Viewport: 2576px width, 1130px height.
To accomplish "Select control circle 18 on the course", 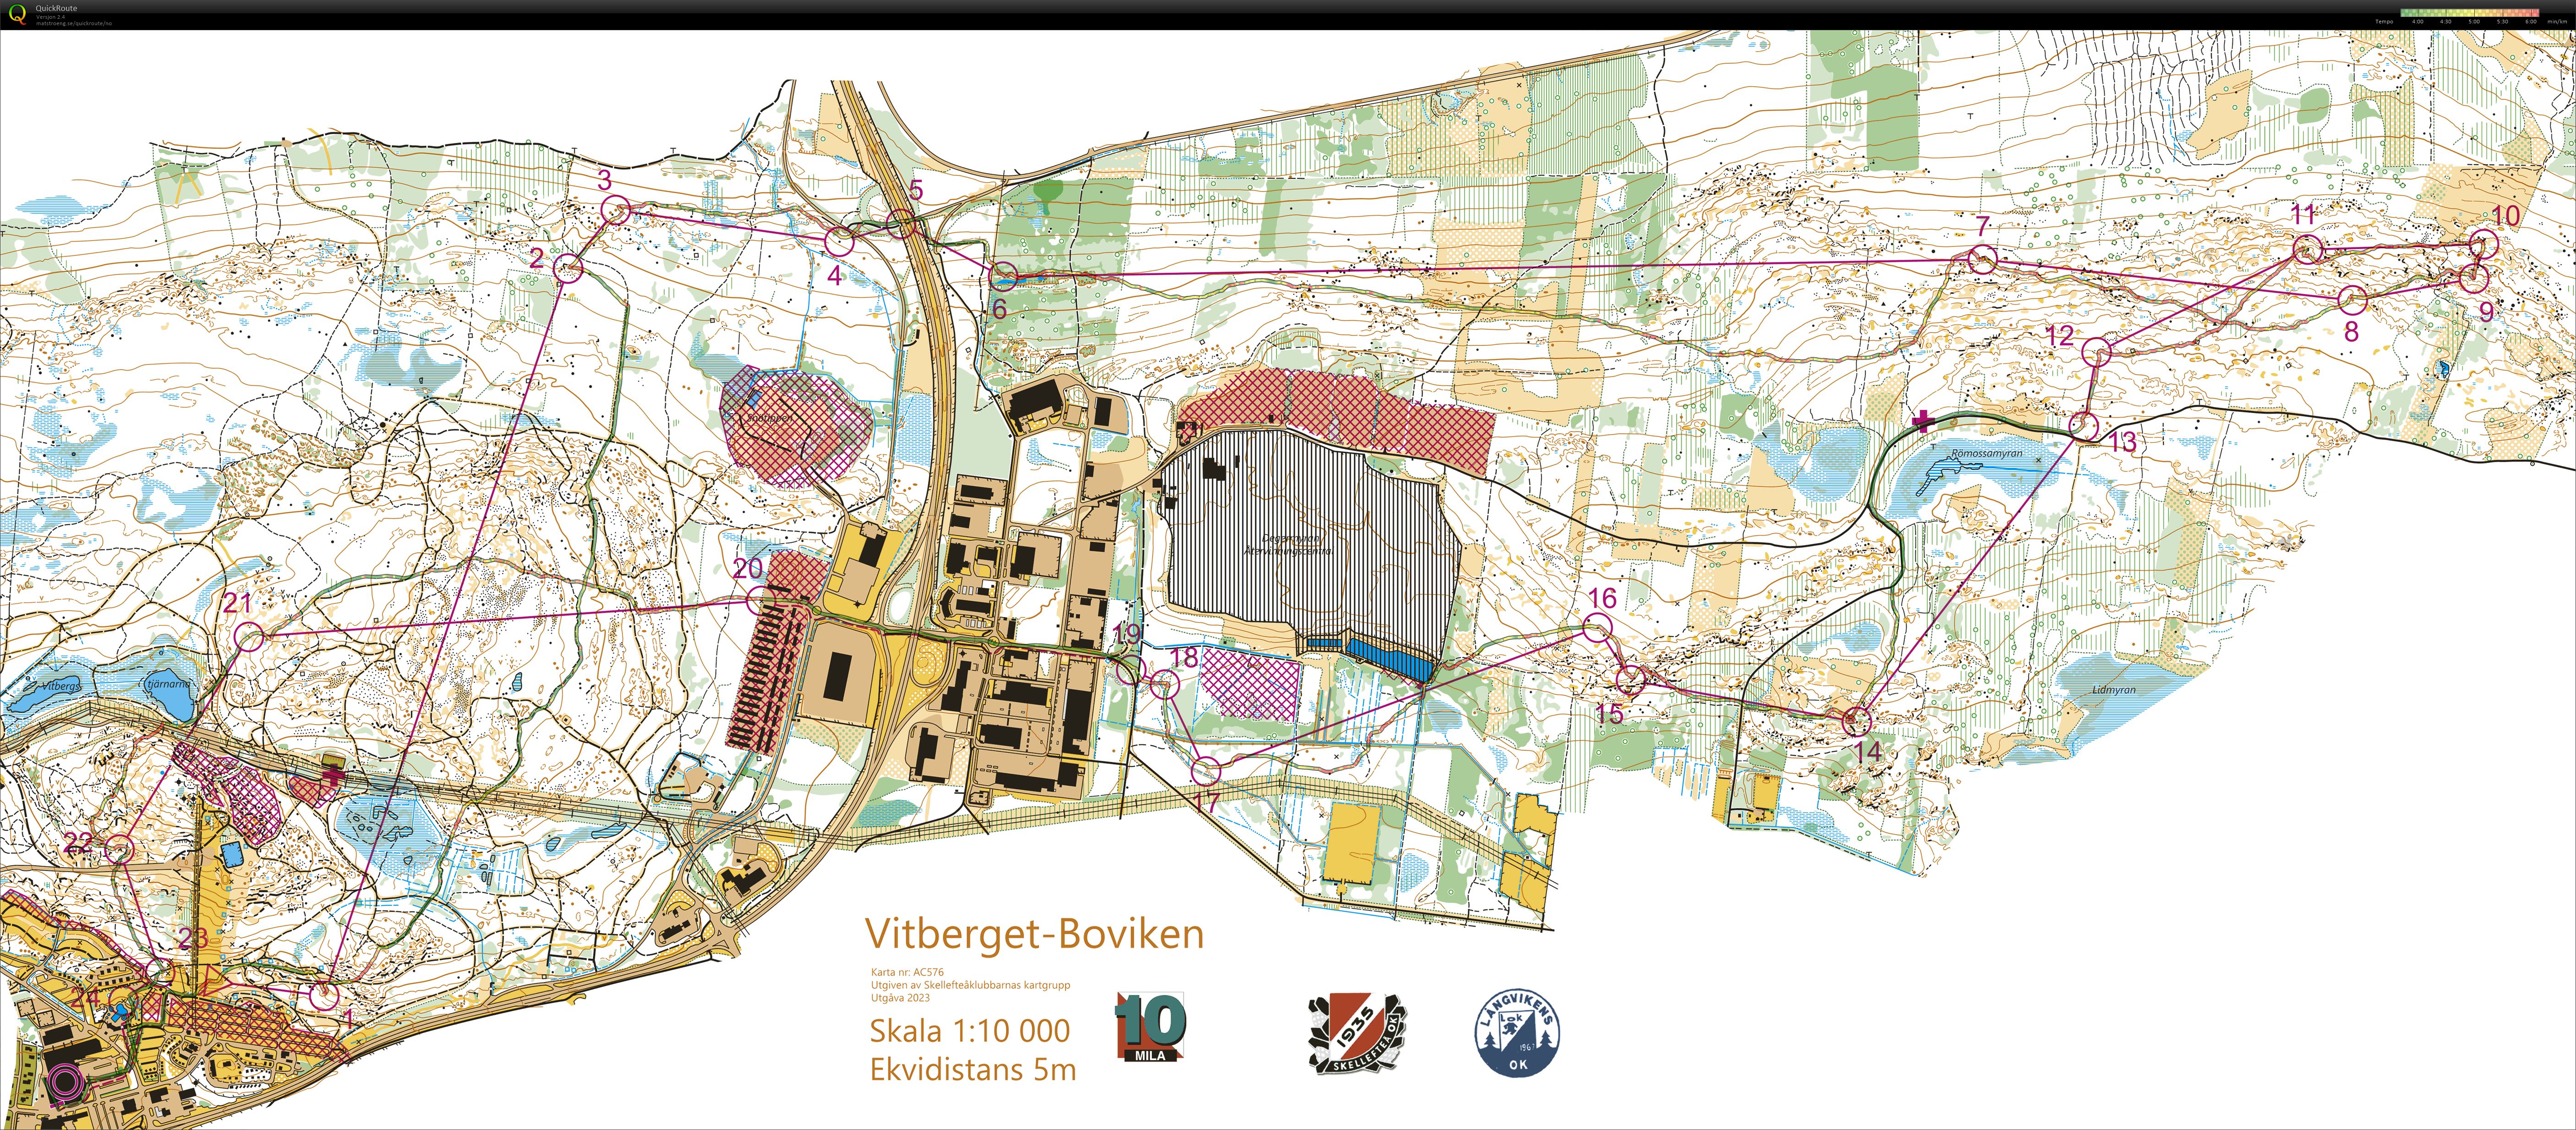I will 1165,685.
